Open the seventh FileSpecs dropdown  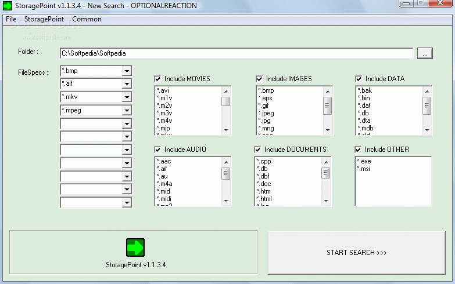tap(127, 150)
